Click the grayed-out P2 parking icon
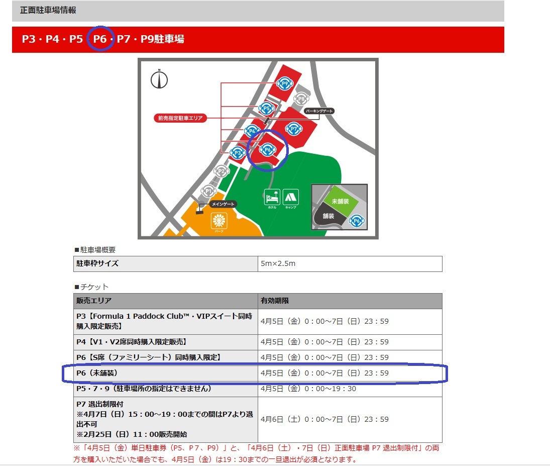Viewport: 550px width, 466px height. click(221, 171)
